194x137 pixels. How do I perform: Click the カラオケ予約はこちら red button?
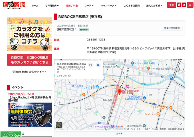coord(30,60)
